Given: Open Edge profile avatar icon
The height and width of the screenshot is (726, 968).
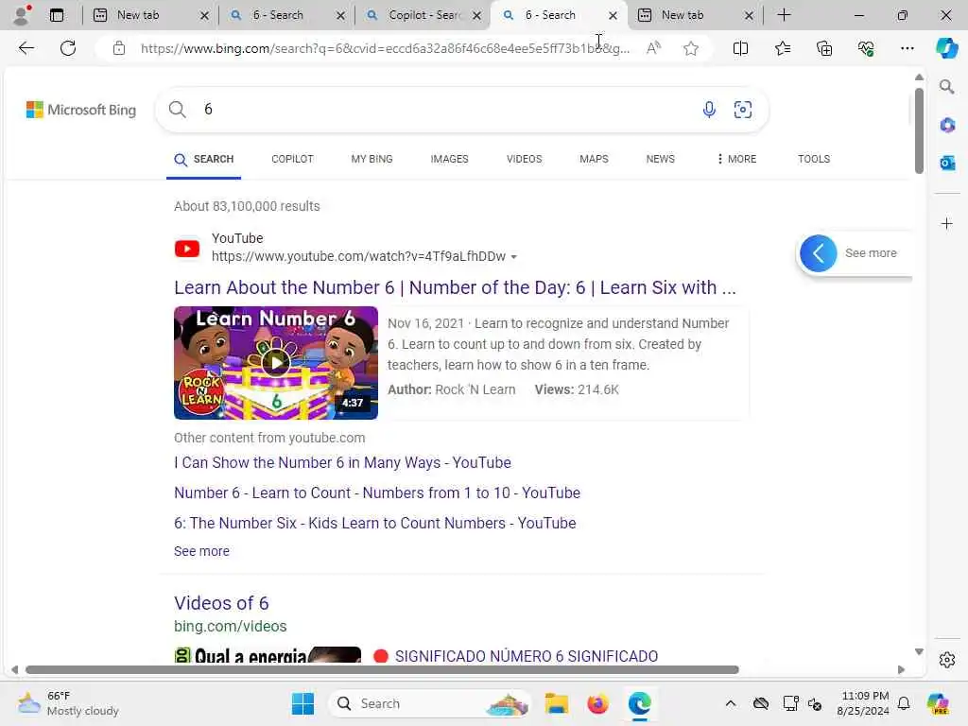Looking at the screenshot, I should click(x=22, y=15).
